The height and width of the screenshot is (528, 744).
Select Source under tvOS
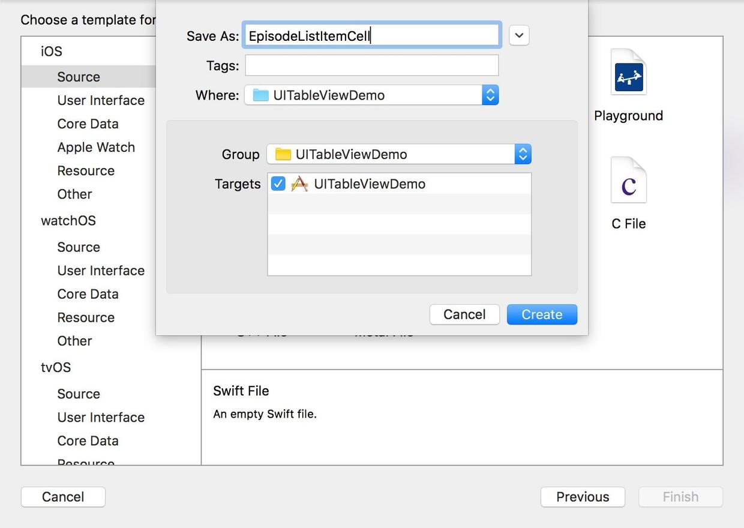(x=79, y=394)
